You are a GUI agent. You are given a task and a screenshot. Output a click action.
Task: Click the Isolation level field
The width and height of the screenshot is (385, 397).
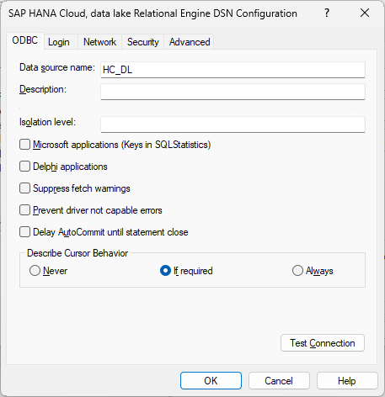click(233, 124)
